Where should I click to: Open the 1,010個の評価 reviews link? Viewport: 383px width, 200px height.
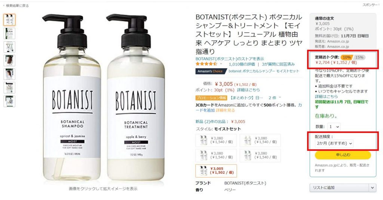pyautogui.click(x=242, y=64)
